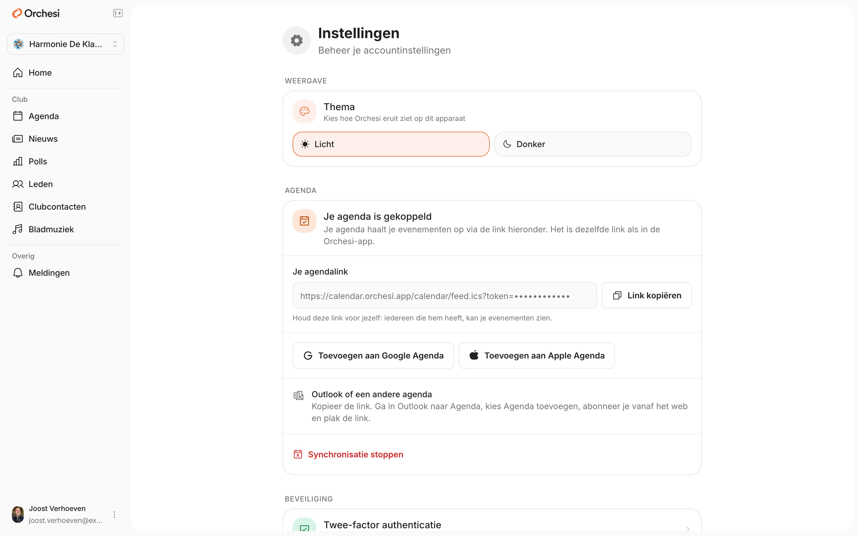The height and width of the screenshot is (536, 858).
Task: Click the Meldingen bell icon
Action: click(18, 273)
